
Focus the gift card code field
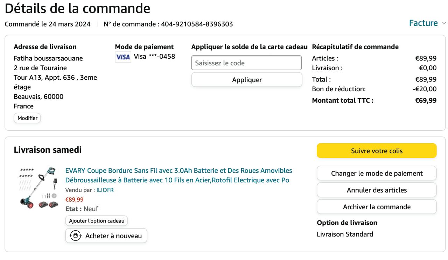246,63
